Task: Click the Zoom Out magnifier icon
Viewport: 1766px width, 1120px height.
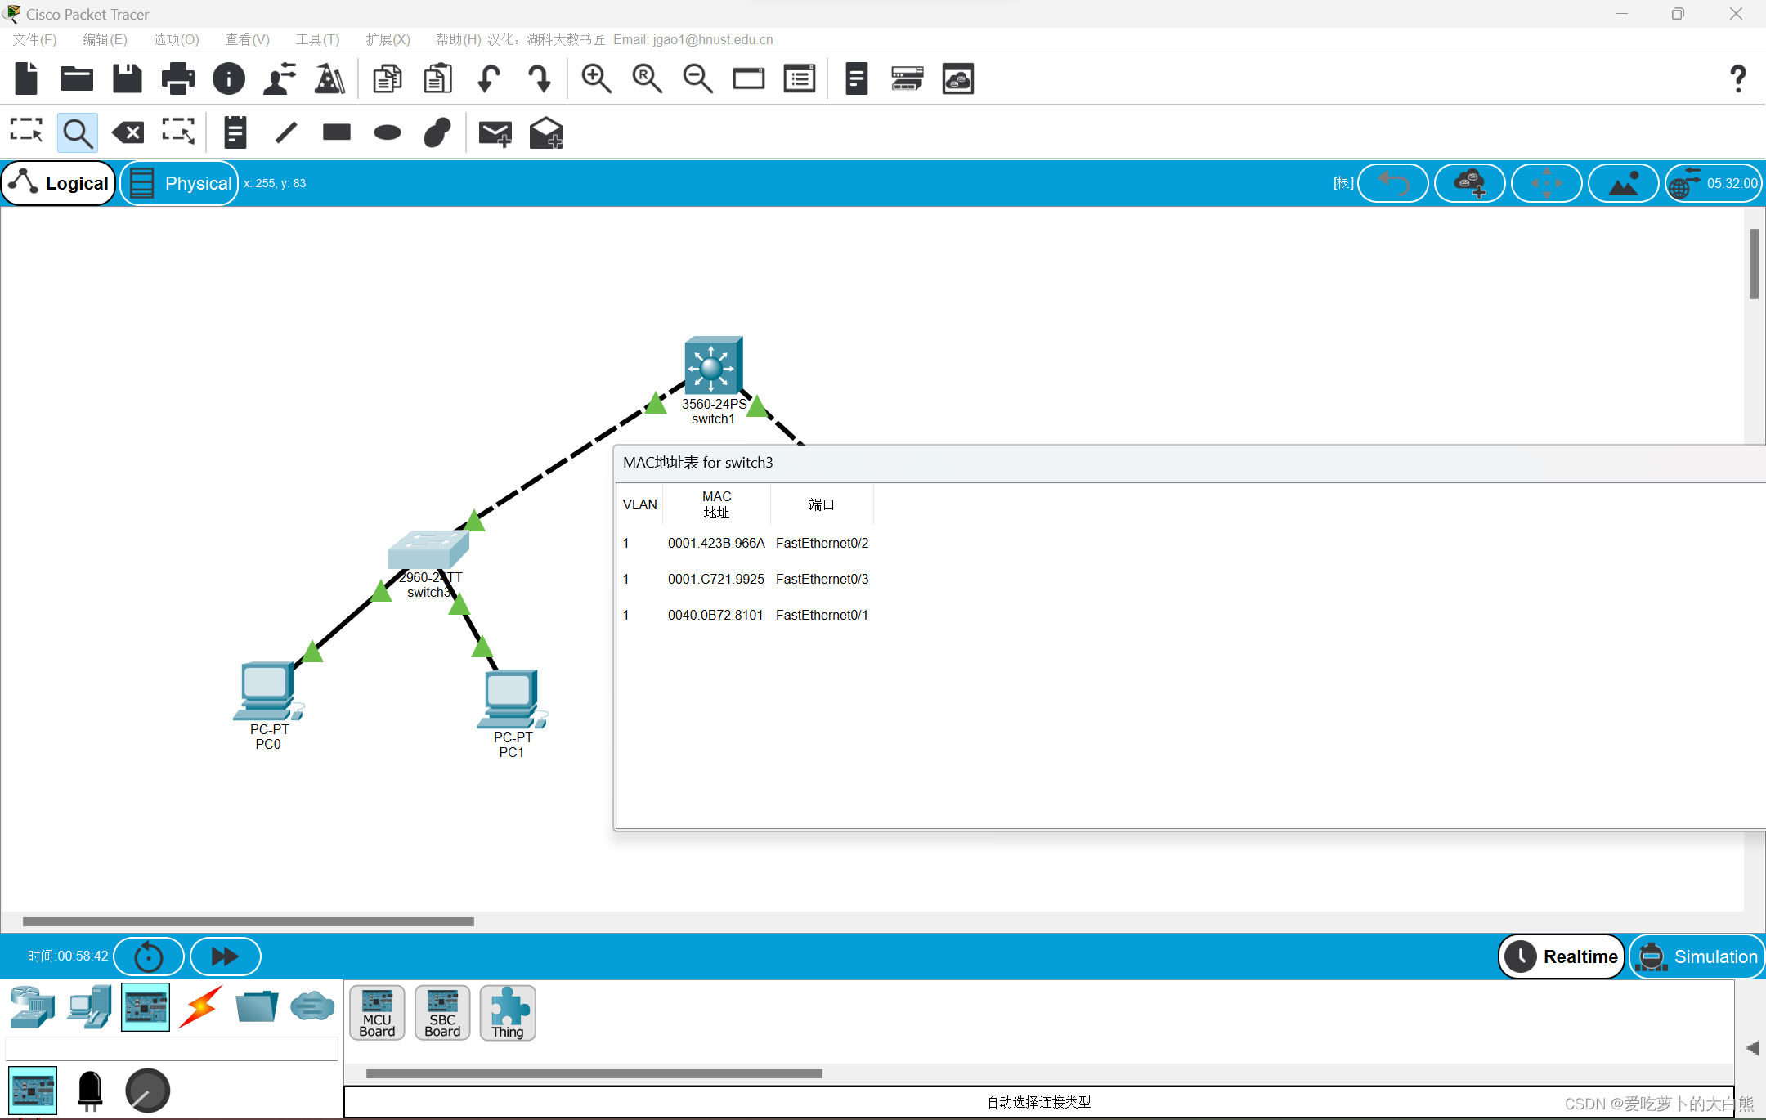Action: click(x=695, y=78)
